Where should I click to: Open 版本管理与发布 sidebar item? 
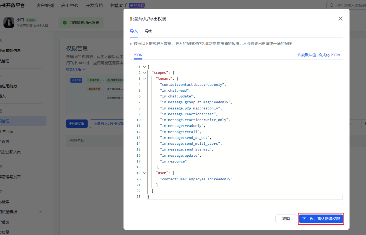[x=10, y=177]
